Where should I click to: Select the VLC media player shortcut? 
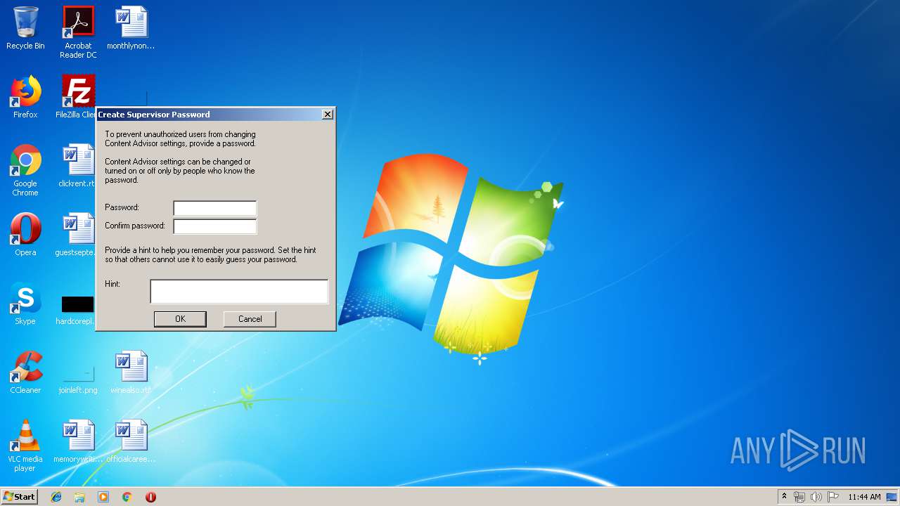(25, 446)
